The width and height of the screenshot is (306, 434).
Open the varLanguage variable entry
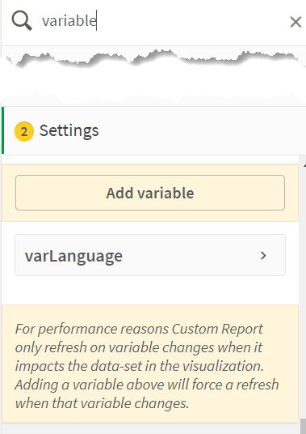tap(150, 255)
